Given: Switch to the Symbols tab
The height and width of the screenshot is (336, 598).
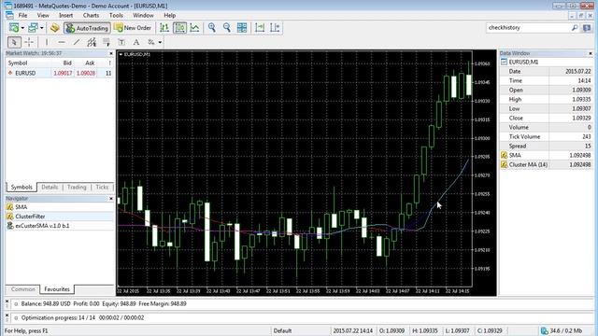Looking at the screenshot, I should tap(21, 187).
